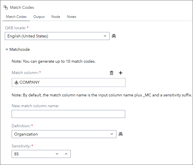Open the Notes tab
193x165 pixels.
point(72,17)
